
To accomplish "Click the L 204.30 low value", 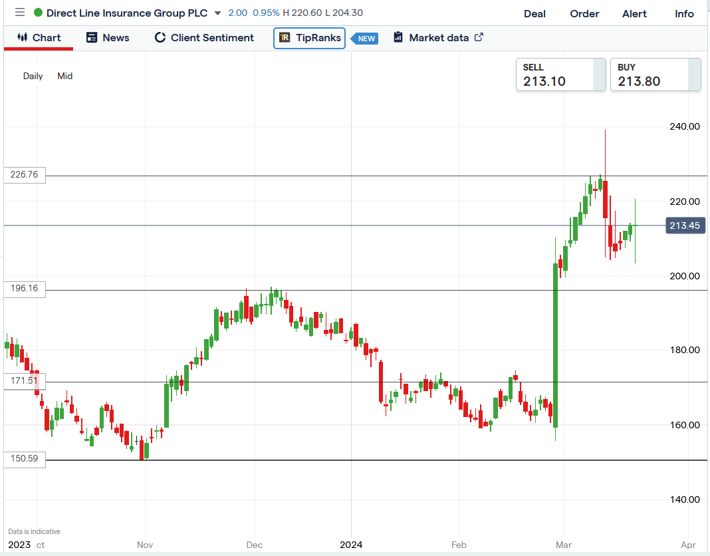I will coord(344,13).
